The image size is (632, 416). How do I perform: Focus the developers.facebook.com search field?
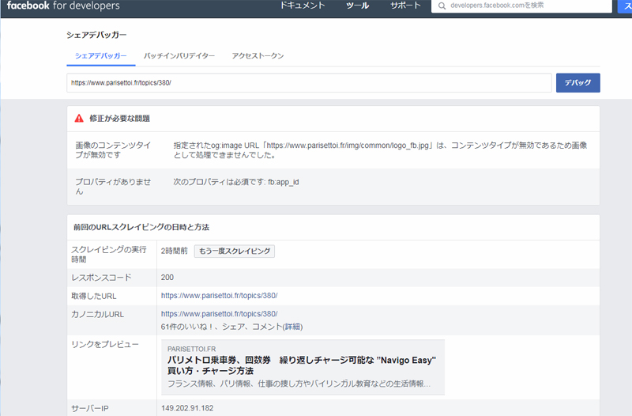click(521, 6)
